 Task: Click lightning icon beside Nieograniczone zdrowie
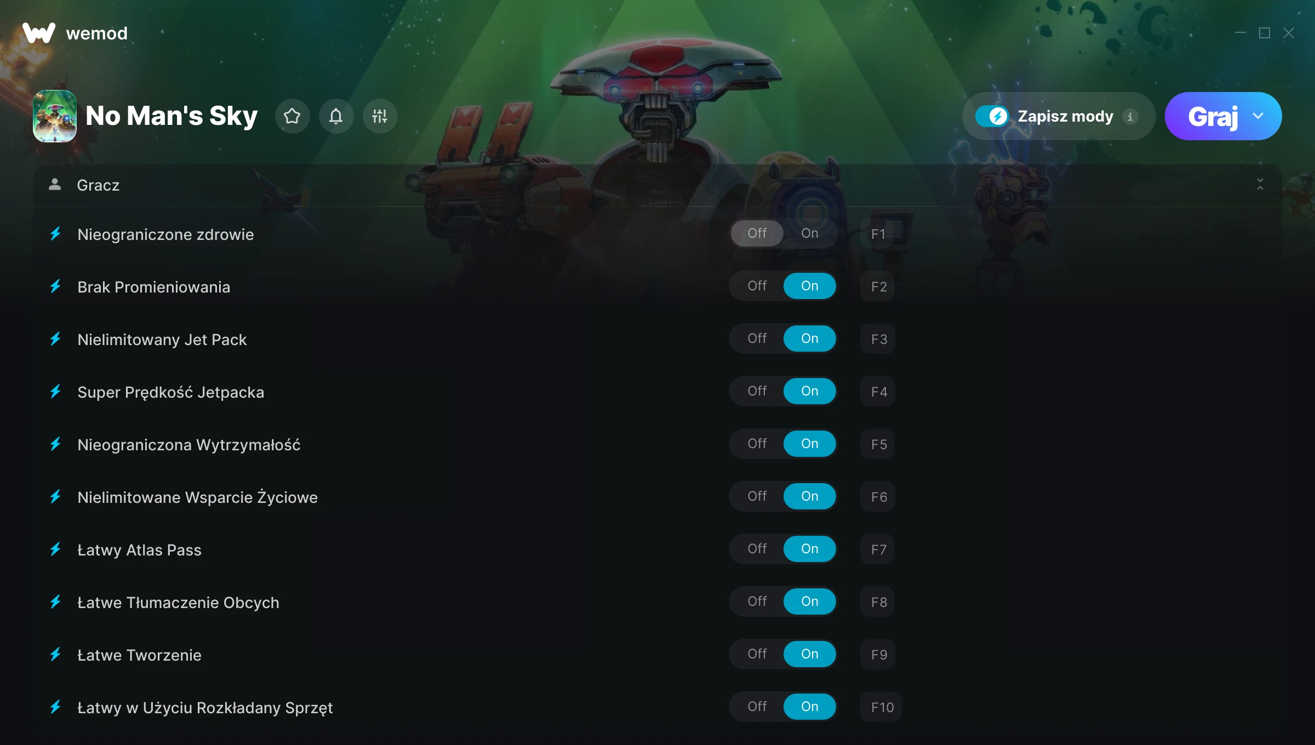(x=55, y=234)
